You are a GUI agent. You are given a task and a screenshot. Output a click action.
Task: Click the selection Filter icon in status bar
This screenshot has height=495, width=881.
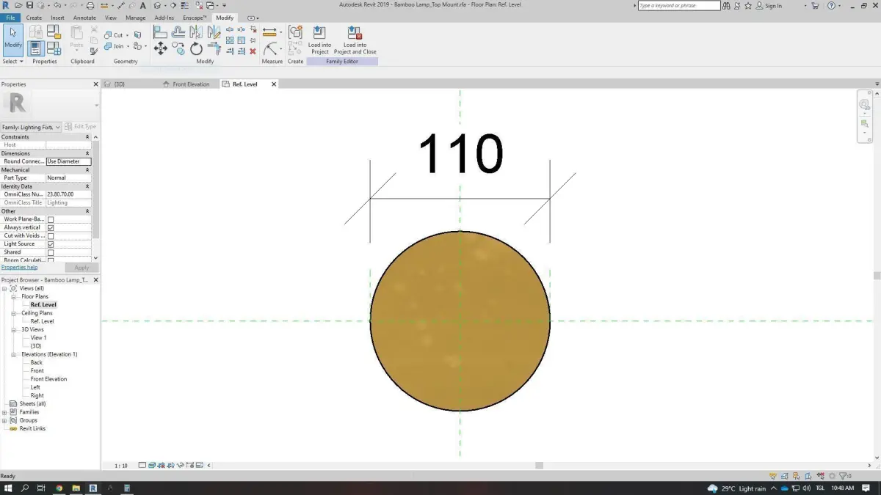(844, 476)
